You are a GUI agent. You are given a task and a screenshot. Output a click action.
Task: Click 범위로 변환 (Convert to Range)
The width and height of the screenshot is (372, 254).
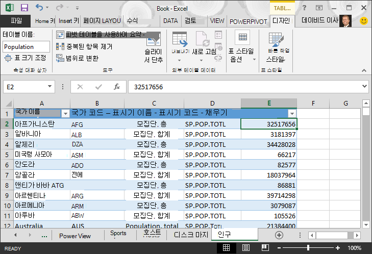tap(77, 58)
